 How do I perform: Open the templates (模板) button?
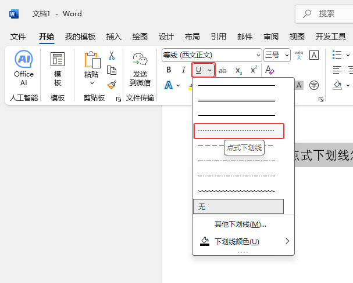[58, 68]
